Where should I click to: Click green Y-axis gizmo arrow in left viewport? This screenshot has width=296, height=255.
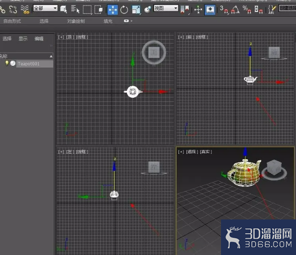click(x=83, y=197)
